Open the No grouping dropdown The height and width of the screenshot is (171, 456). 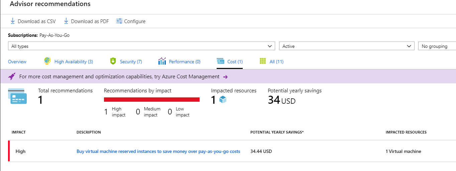tap(437, 46)
